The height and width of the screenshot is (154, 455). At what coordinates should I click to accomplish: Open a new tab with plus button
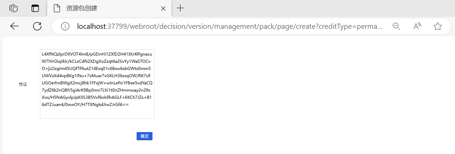click(x=180, y=8)
